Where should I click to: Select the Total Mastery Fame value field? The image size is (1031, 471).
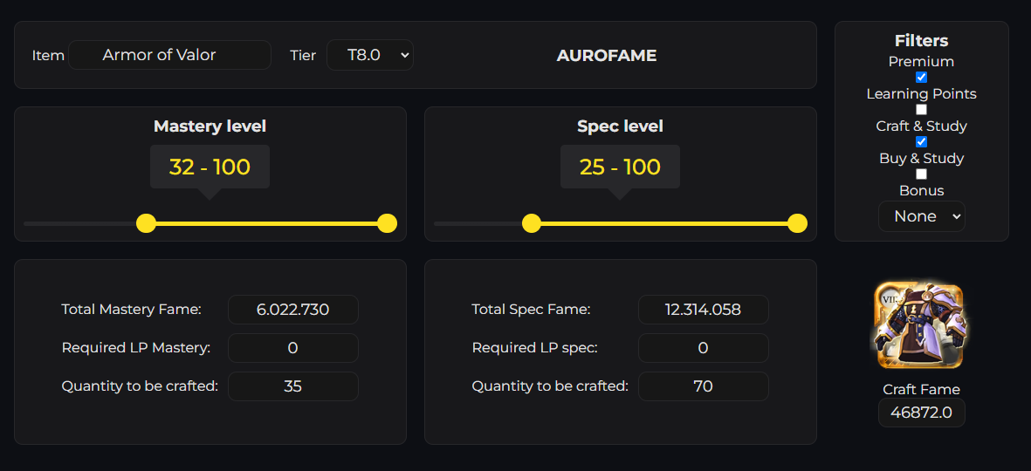293,310
